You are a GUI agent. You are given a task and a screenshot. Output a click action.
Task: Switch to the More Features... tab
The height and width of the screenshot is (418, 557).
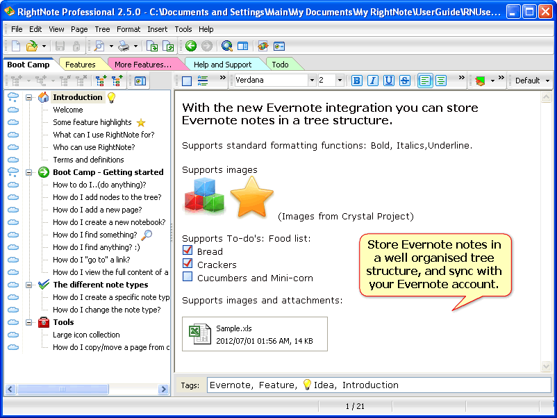click(143, 65)
